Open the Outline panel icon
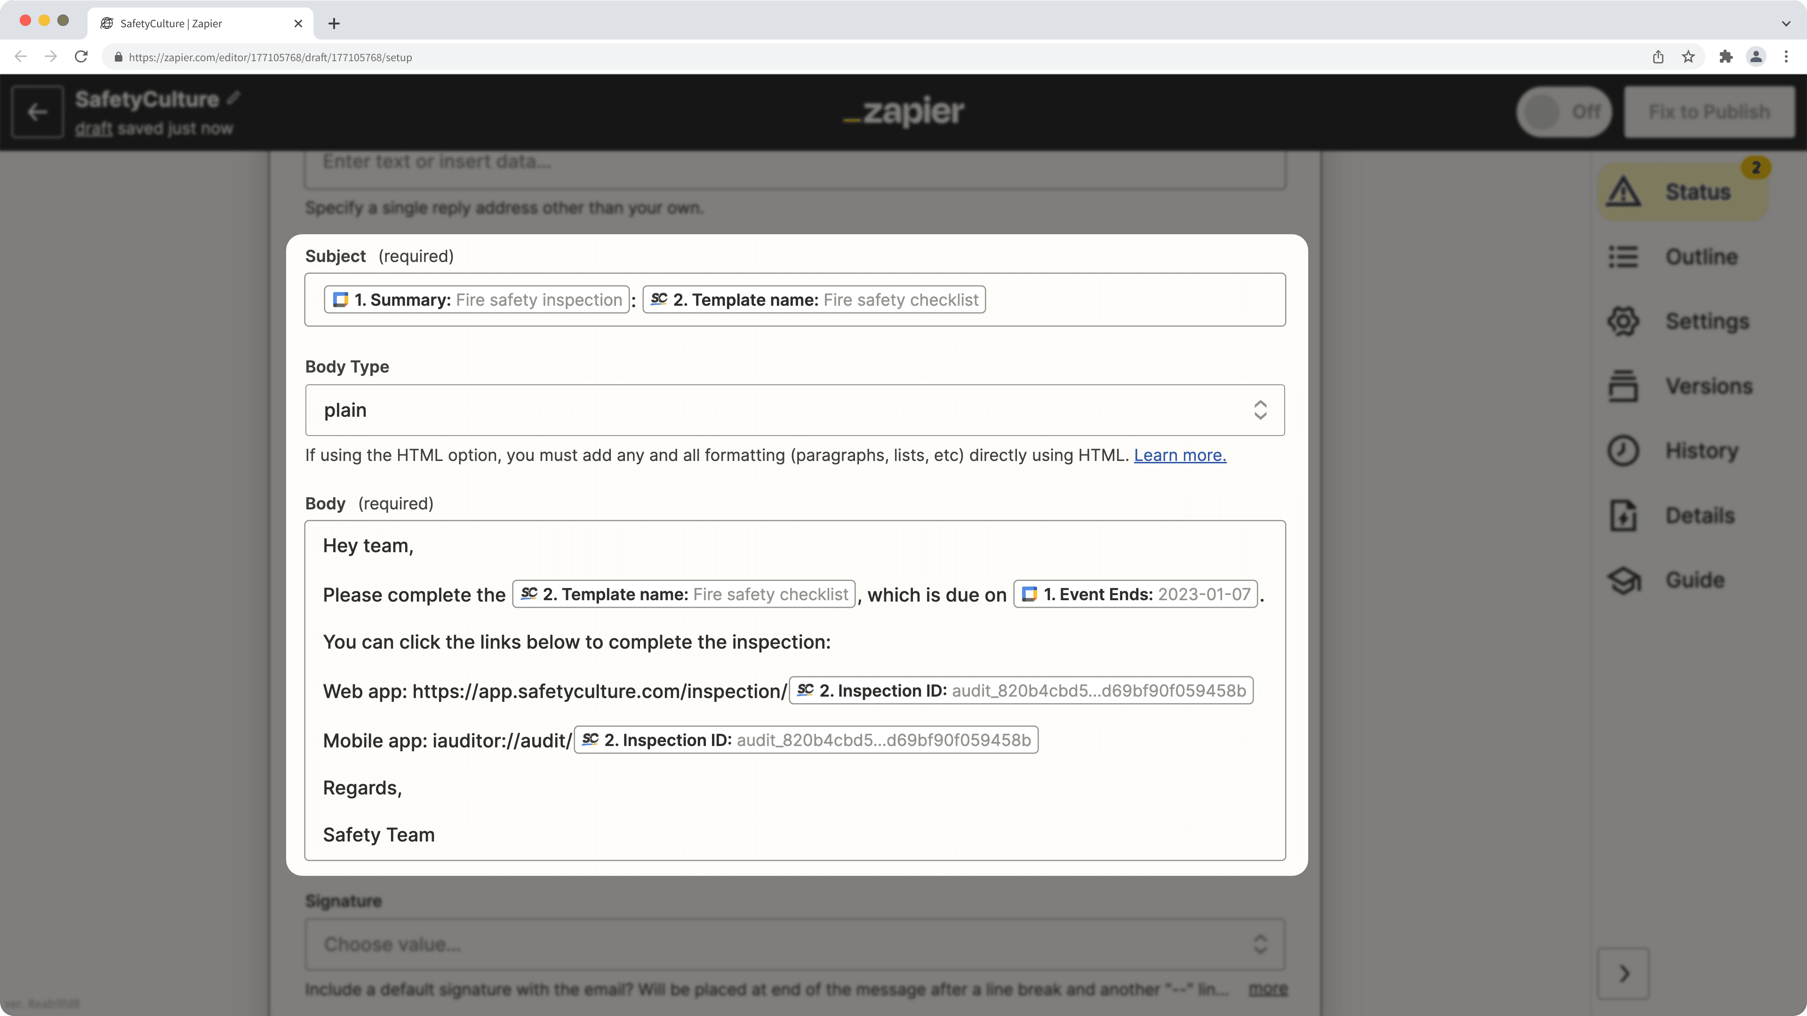The height and width of the screenshot is (1016, 1807). pyautogui.click(x=1625, y=257)
